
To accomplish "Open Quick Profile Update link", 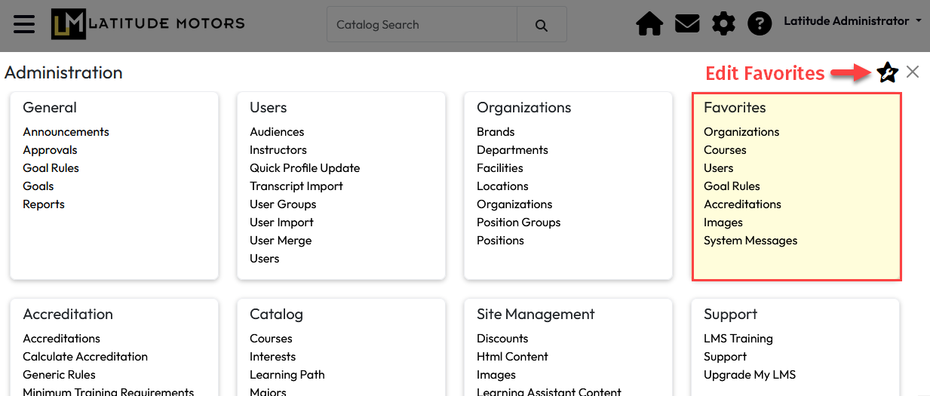I will coord(305,168).
